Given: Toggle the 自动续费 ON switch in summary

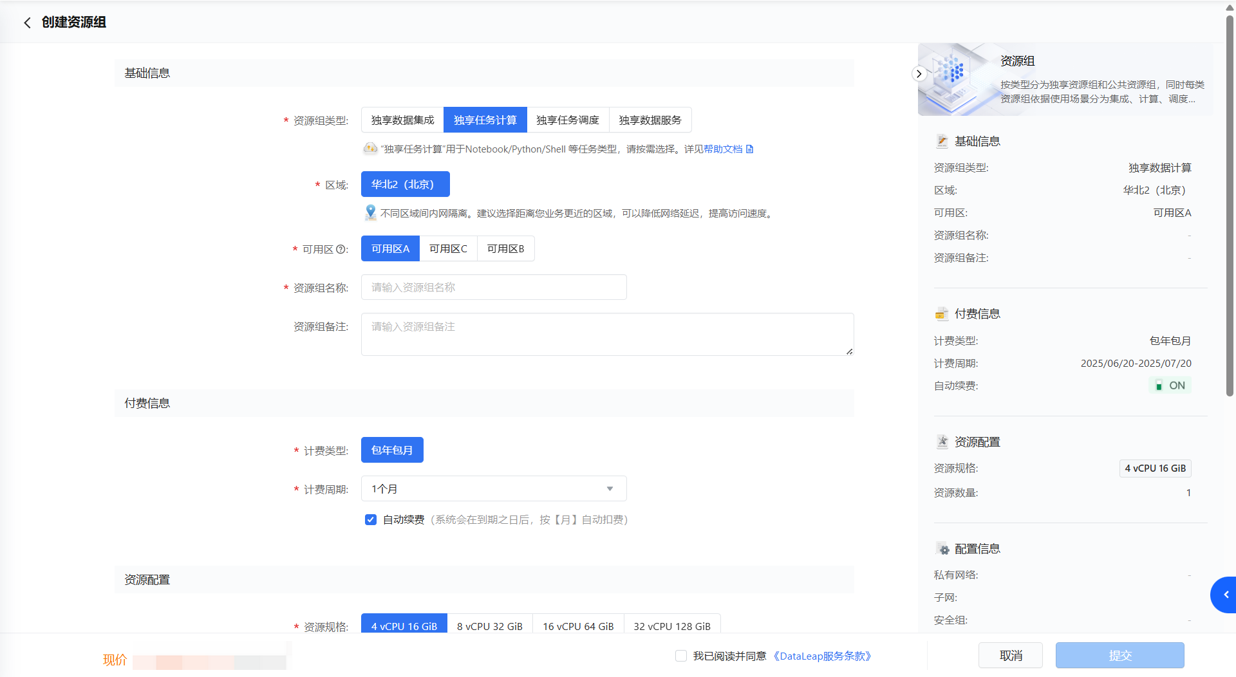Looking at the screenshot, I should [1170, 385].
